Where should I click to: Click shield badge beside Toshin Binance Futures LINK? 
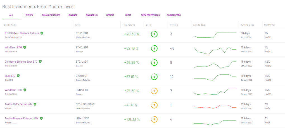(41, 119)
